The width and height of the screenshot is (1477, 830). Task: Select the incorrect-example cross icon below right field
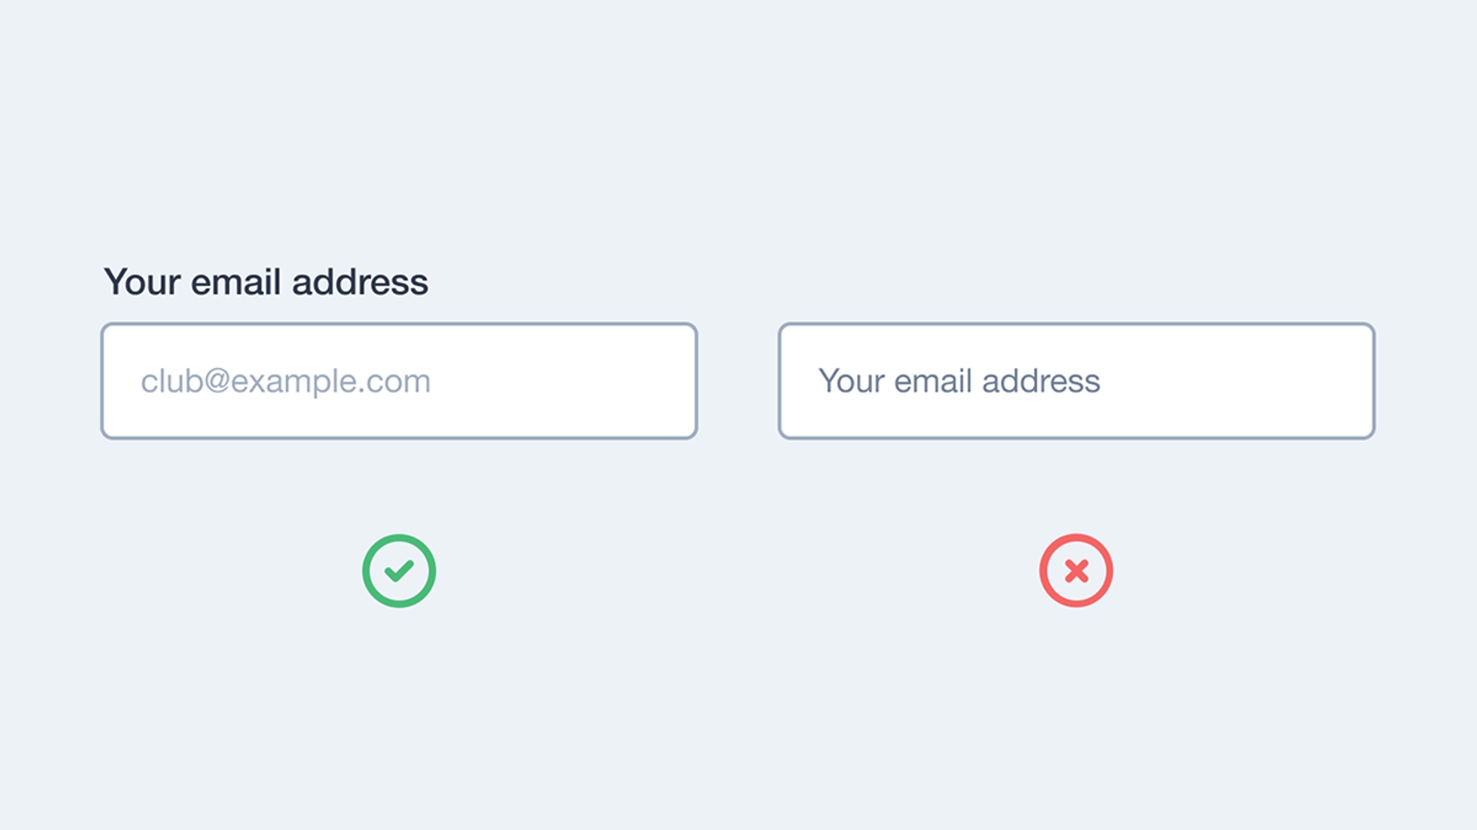(x=1076, y=571)
